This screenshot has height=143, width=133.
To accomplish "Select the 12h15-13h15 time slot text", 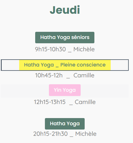I will (x=50, y=102).
